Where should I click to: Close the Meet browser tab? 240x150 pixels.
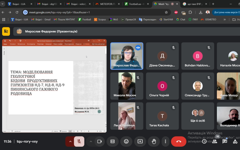[x=177, y=4]
